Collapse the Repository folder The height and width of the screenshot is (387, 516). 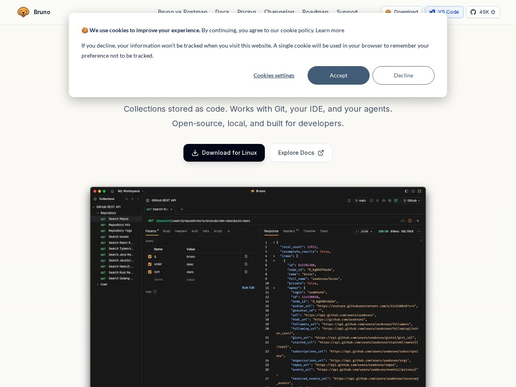[x=98, y=213]
